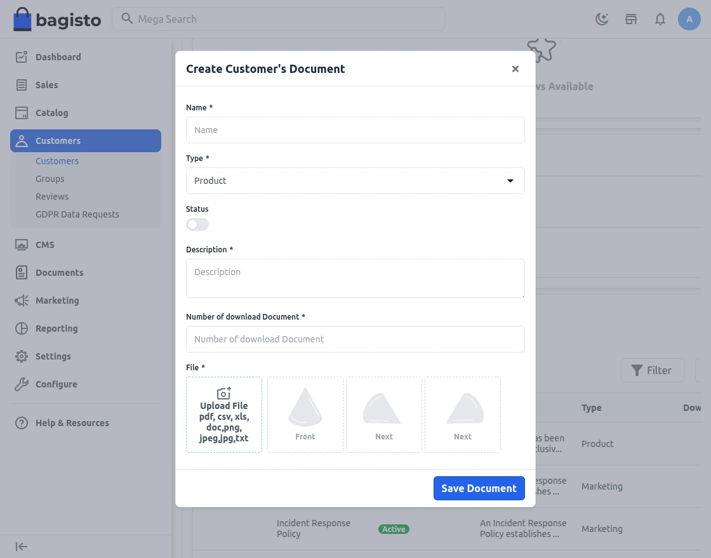Click Save Document button

click(x=479, y=488)
